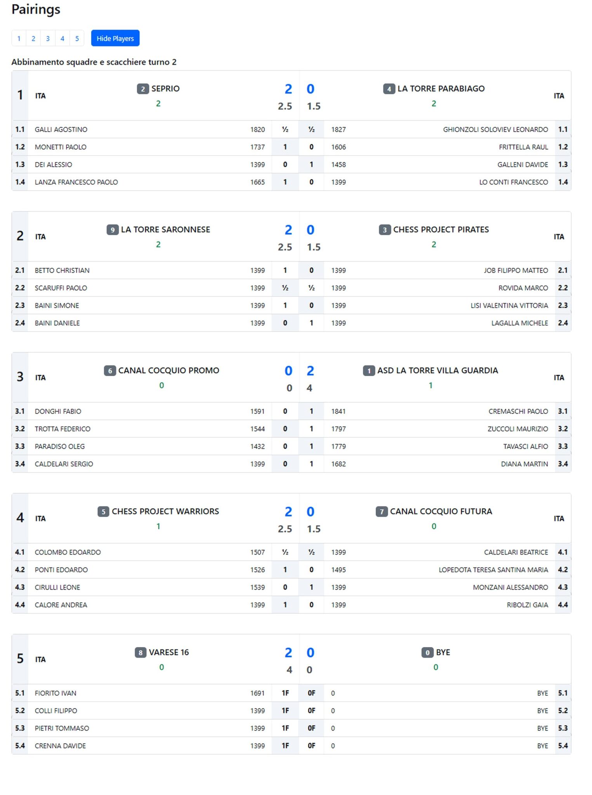This screenshot has width=592, height=795.
Task: Click the SEPRIO team name heading
Action: (x=166, y=88)
